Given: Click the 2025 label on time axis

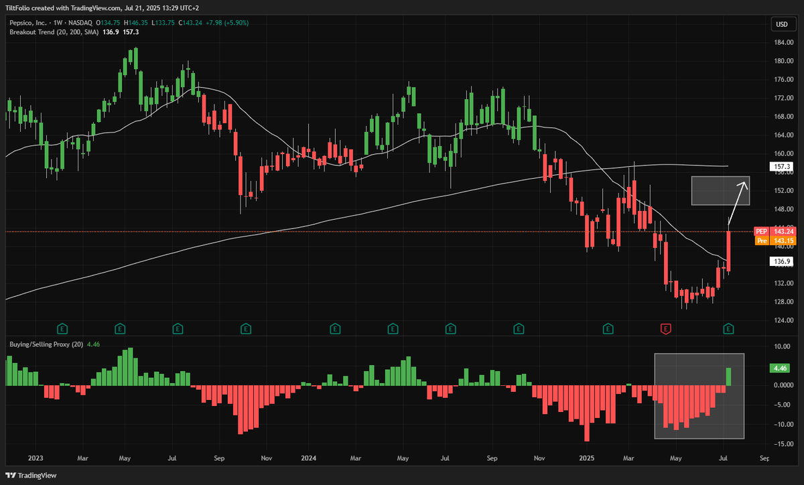Looking at the screenshot, I should (587, 460).
